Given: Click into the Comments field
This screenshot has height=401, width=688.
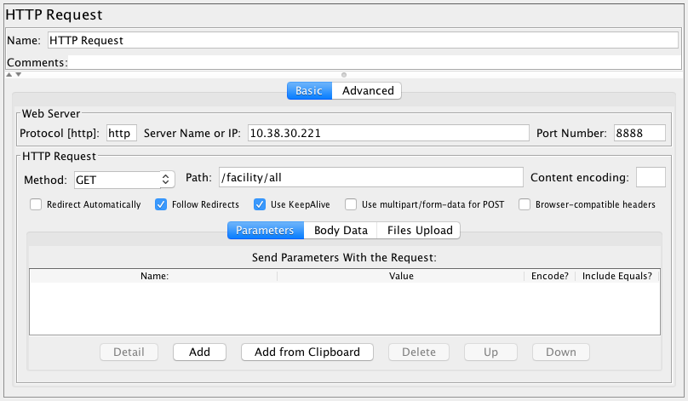Looking at the screenshot, I should point(375,62).
